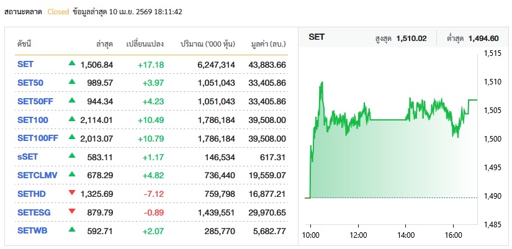The image size is (512, 249).
Task: Click the up arrow next to SET50
Action: [x=72, y=82]
